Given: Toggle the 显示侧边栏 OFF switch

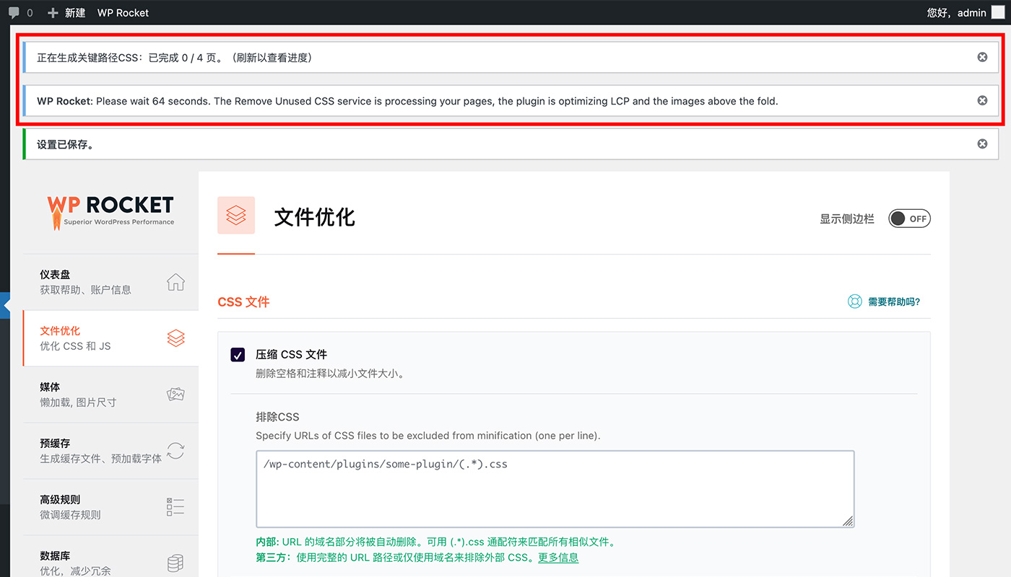Looking at the screenshot, I should click(909, 219).
